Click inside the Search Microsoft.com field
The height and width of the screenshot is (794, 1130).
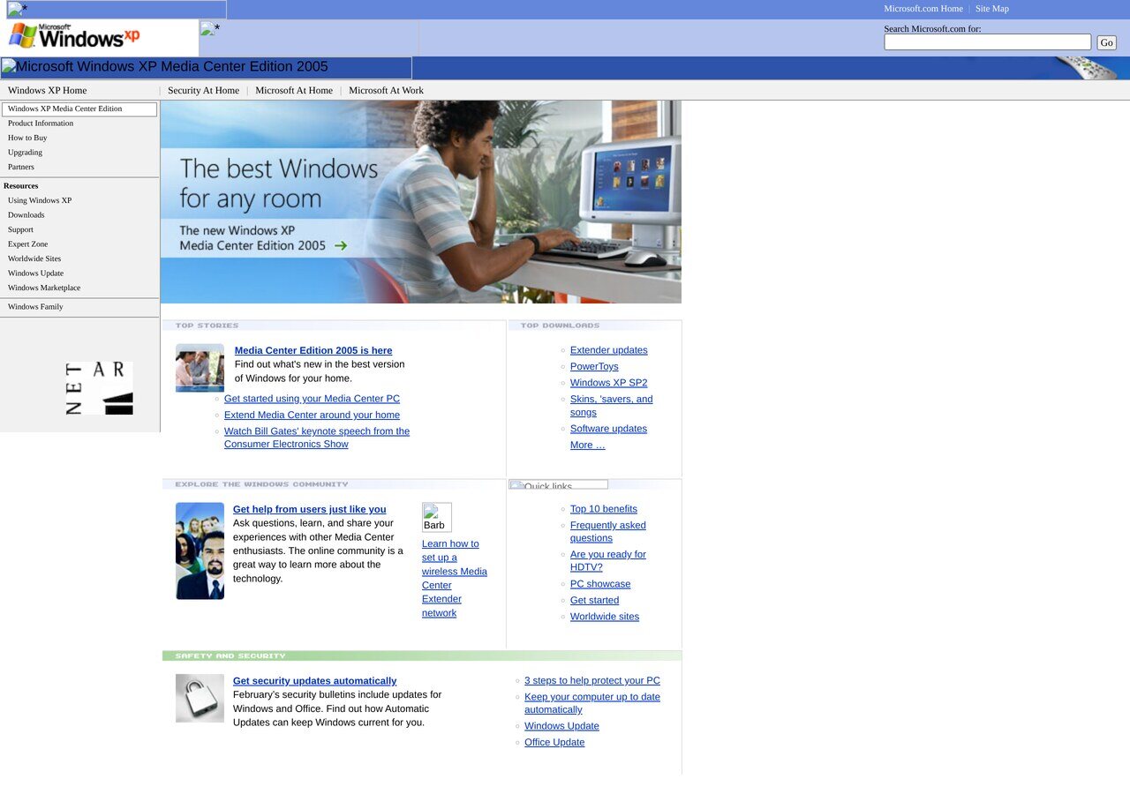pyautogui.click(x=987, y=42)
